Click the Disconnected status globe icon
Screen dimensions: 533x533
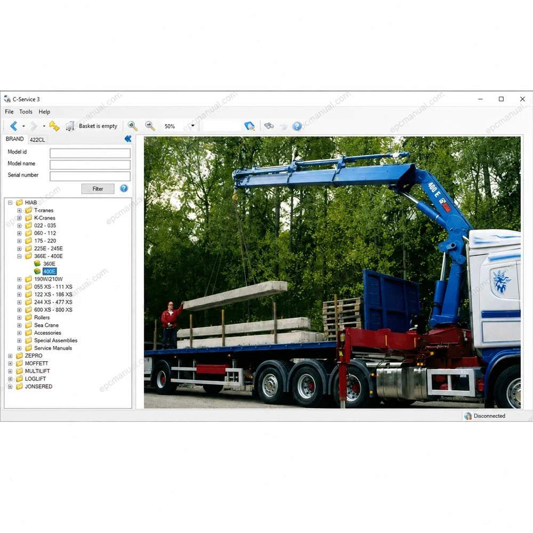(468, 416)
